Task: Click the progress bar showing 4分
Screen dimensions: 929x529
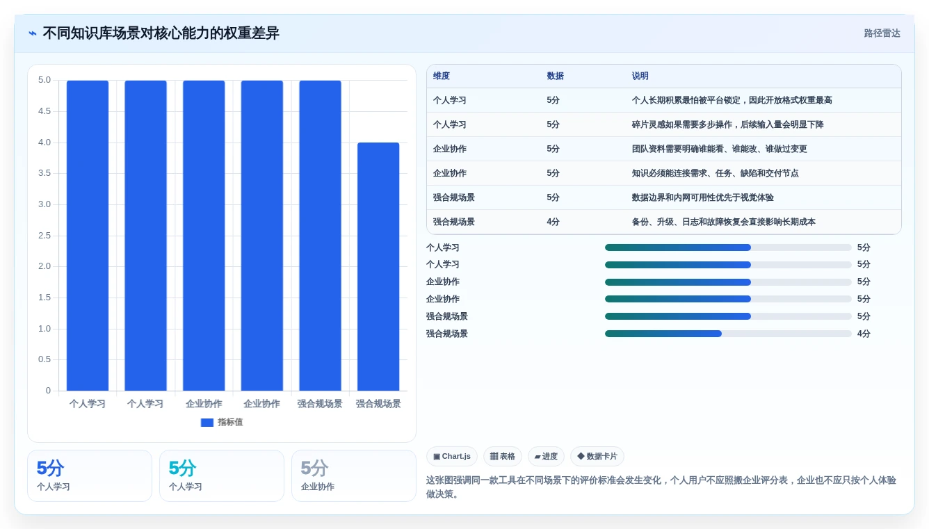Action: [x=728, y=334]
